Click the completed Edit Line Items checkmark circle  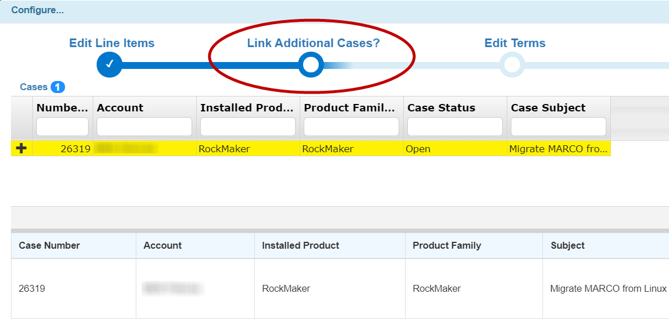[x=109, y=64]
